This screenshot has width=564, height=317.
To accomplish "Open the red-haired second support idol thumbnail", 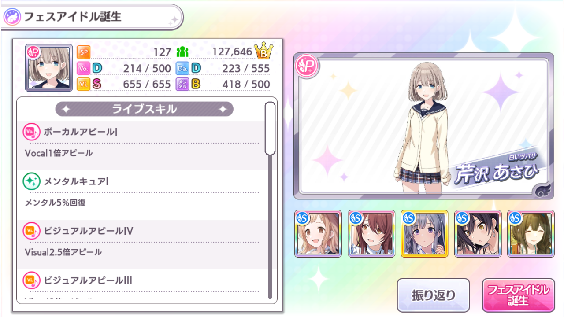I will click(371, 234).
